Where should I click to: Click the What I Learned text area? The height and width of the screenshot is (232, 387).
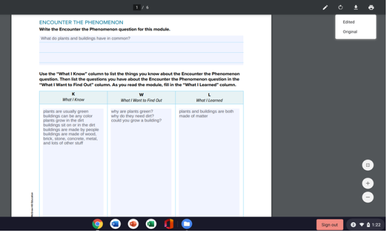click(x=209, y=163)
